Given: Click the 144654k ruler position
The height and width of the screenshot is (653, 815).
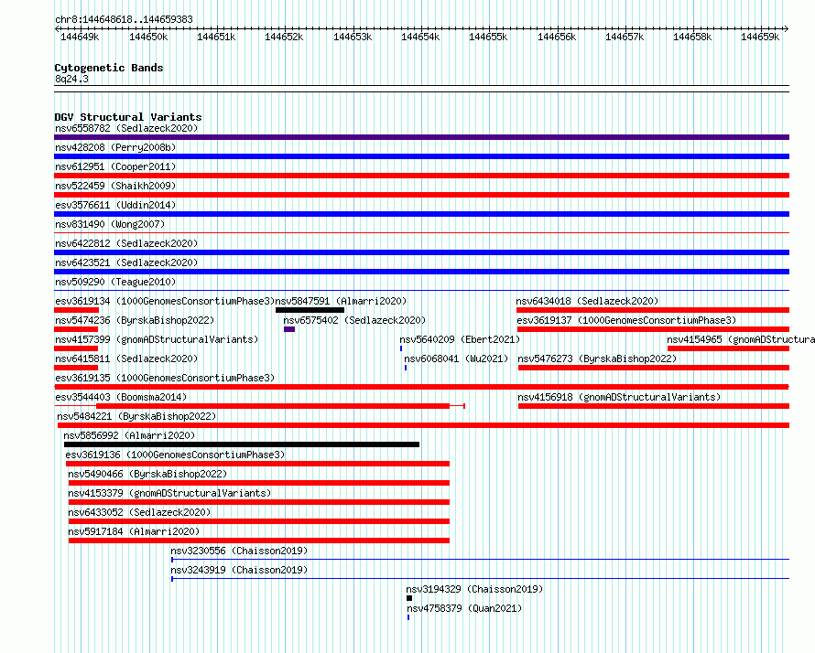Looking at the screenshot, I should tap(420, 37).
